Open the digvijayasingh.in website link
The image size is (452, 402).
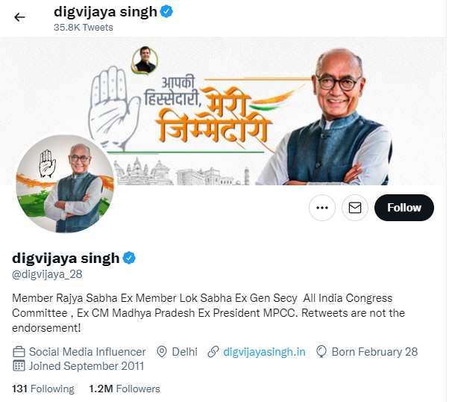point(264,352)
